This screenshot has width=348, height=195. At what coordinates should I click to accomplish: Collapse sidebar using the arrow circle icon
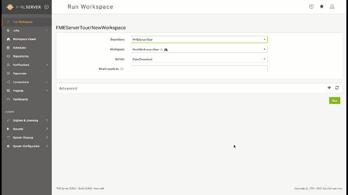click(46, 7)
